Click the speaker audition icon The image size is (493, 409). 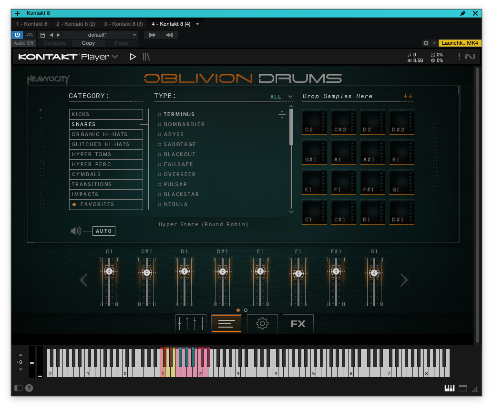point(76,231)
